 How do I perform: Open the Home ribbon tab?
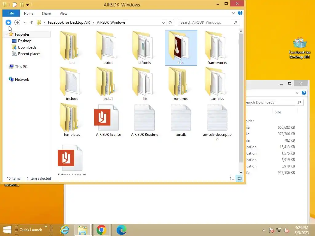pos(29,14)
